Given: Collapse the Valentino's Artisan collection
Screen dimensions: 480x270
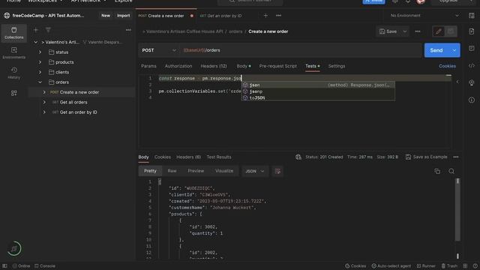Looking at the screenshot, I should [36, 42].
